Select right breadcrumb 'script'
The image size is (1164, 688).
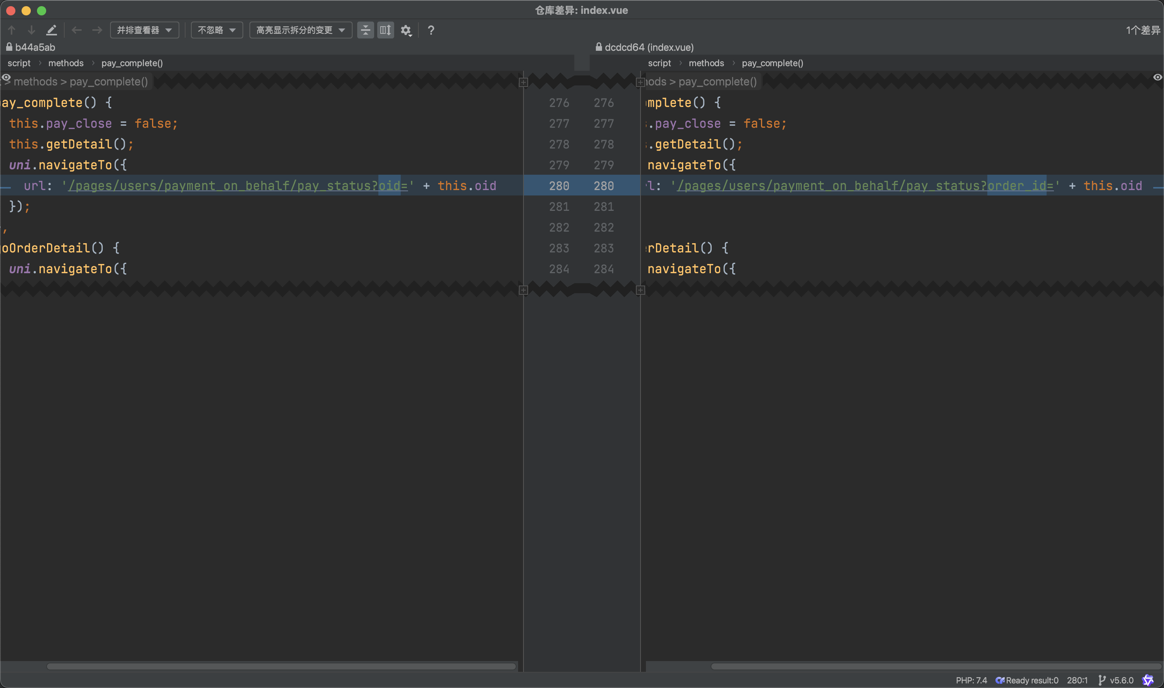coord(659,63)
